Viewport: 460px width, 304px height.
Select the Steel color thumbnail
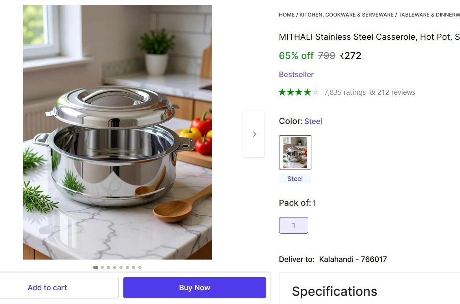click(x=295, y=153)
